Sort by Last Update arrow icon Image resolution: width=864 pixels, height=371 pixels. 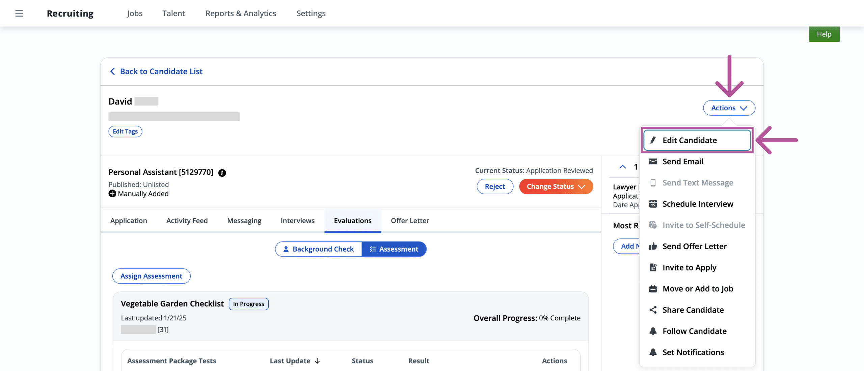pyautogui.click(x=317, y=361)
